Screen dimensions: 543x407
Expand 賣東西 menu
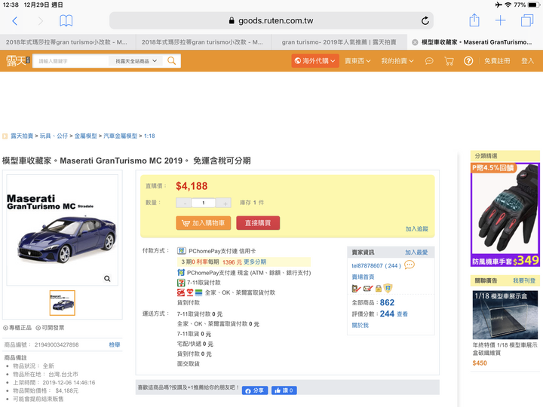coord(357,61)
